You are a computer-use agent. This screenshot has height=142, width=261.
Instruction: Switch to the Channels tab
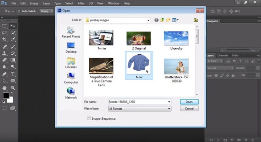coord(223,55)
